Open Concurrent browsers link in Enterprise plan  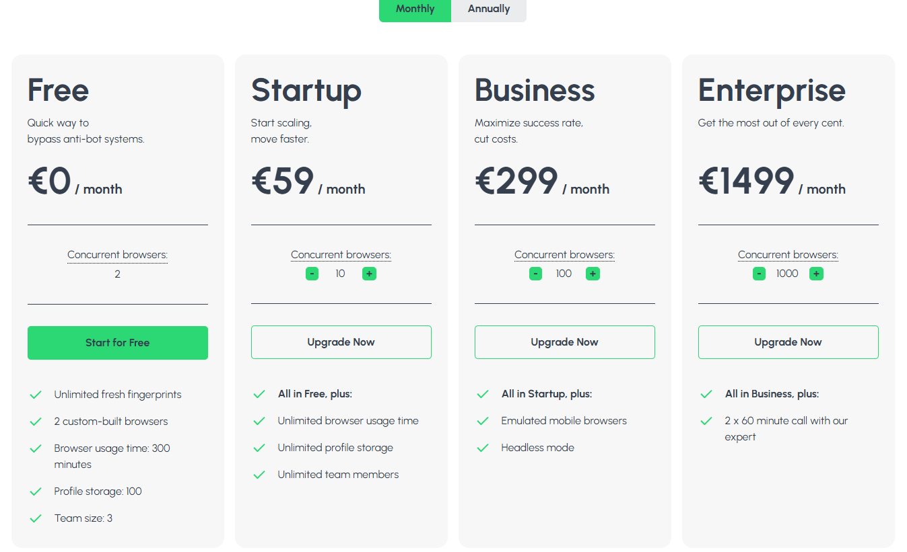788,254
